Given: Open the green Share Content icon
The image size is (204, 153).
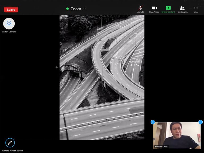Looking at the screenshot, I should (168, 8).
